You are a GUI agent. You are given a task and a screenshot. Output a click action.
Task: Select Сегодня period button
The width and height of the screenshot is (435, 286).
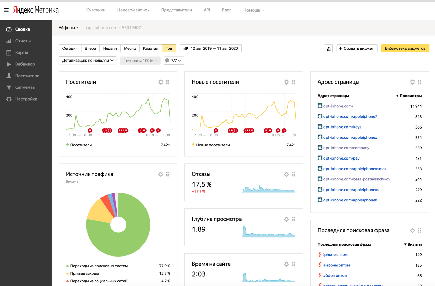(x=70, y=48)
